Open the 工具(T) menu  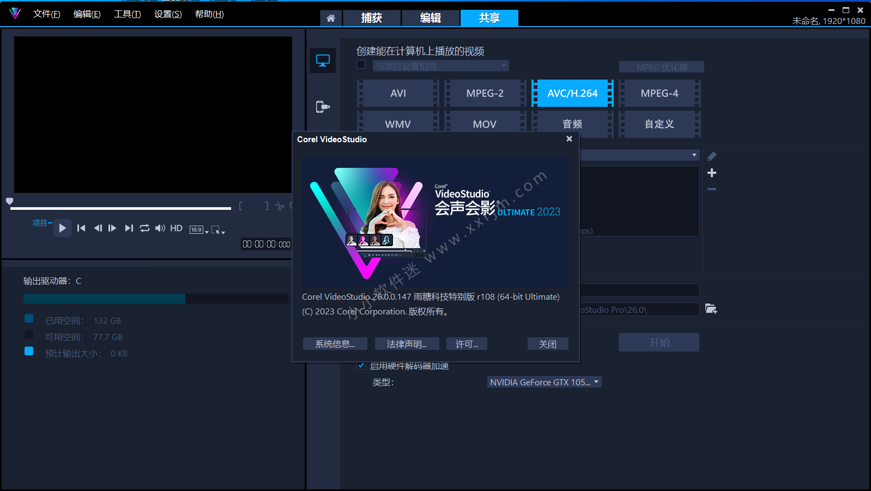click(128, 14)
